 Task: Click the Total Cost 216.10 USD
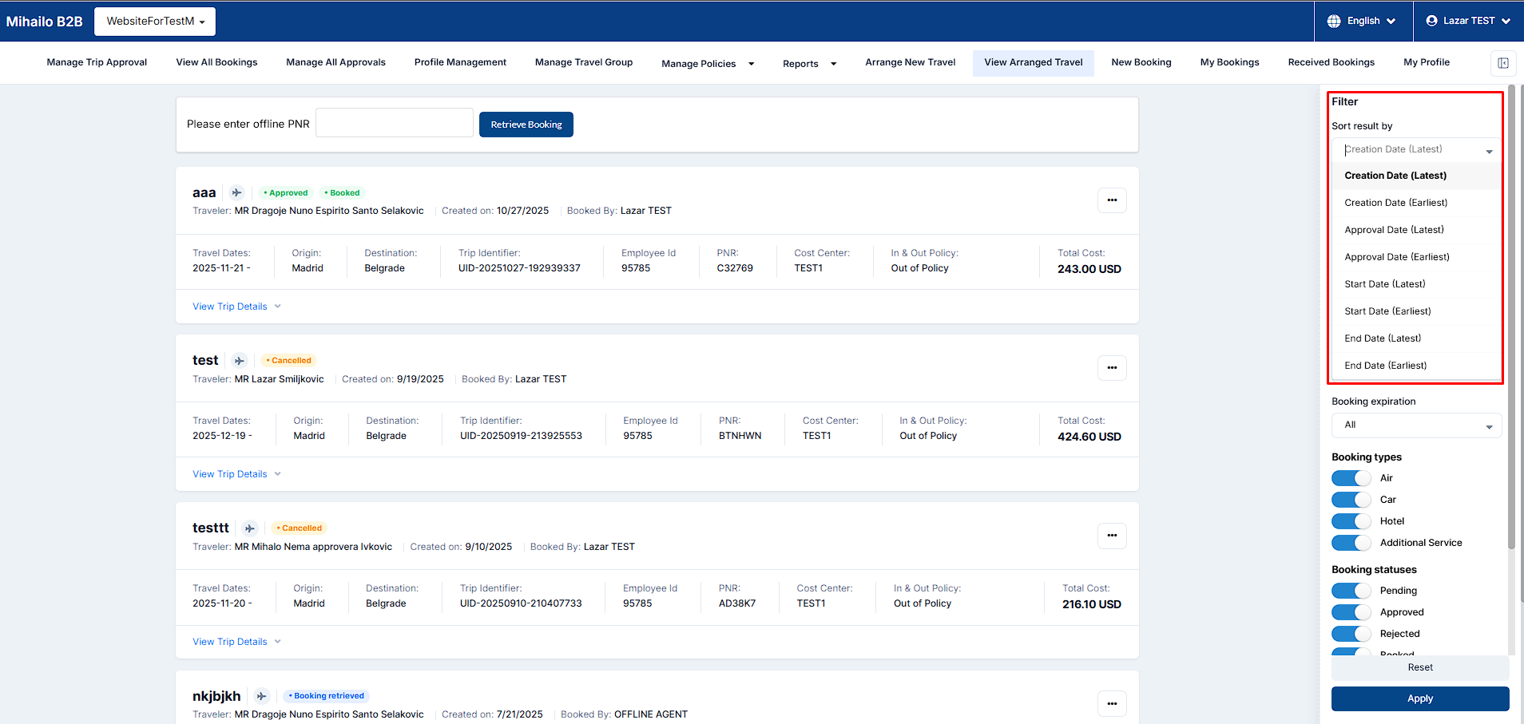click(1092, 604)
